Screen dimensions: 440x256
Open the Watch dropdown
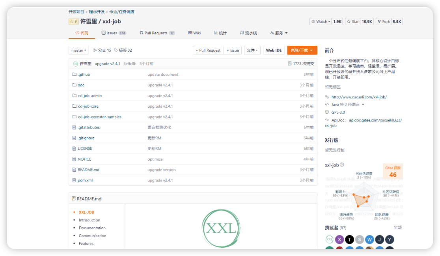[321, 22]
